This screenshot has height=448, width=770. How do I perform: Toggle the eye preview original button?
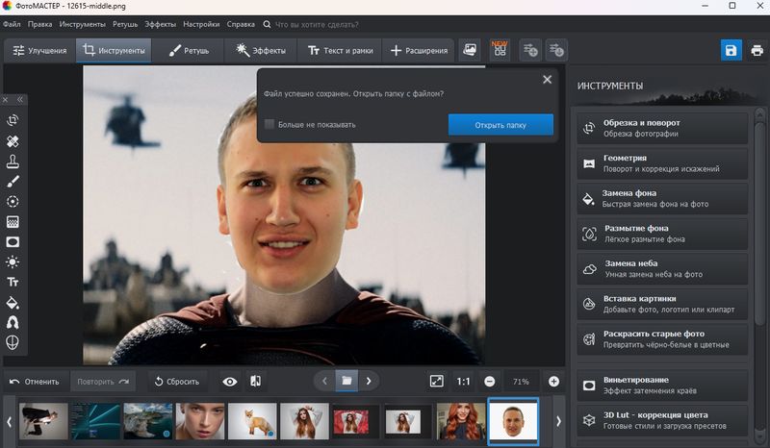tap(230, 382)
